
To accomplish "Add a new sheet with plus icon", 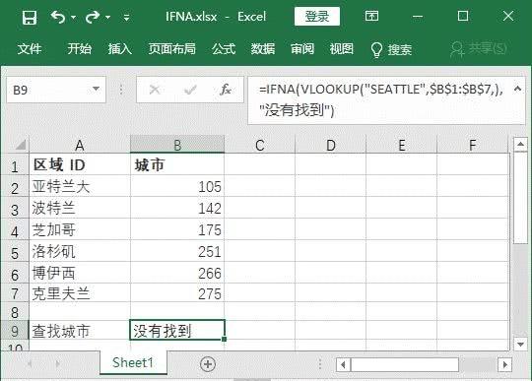I will point(208,364).
